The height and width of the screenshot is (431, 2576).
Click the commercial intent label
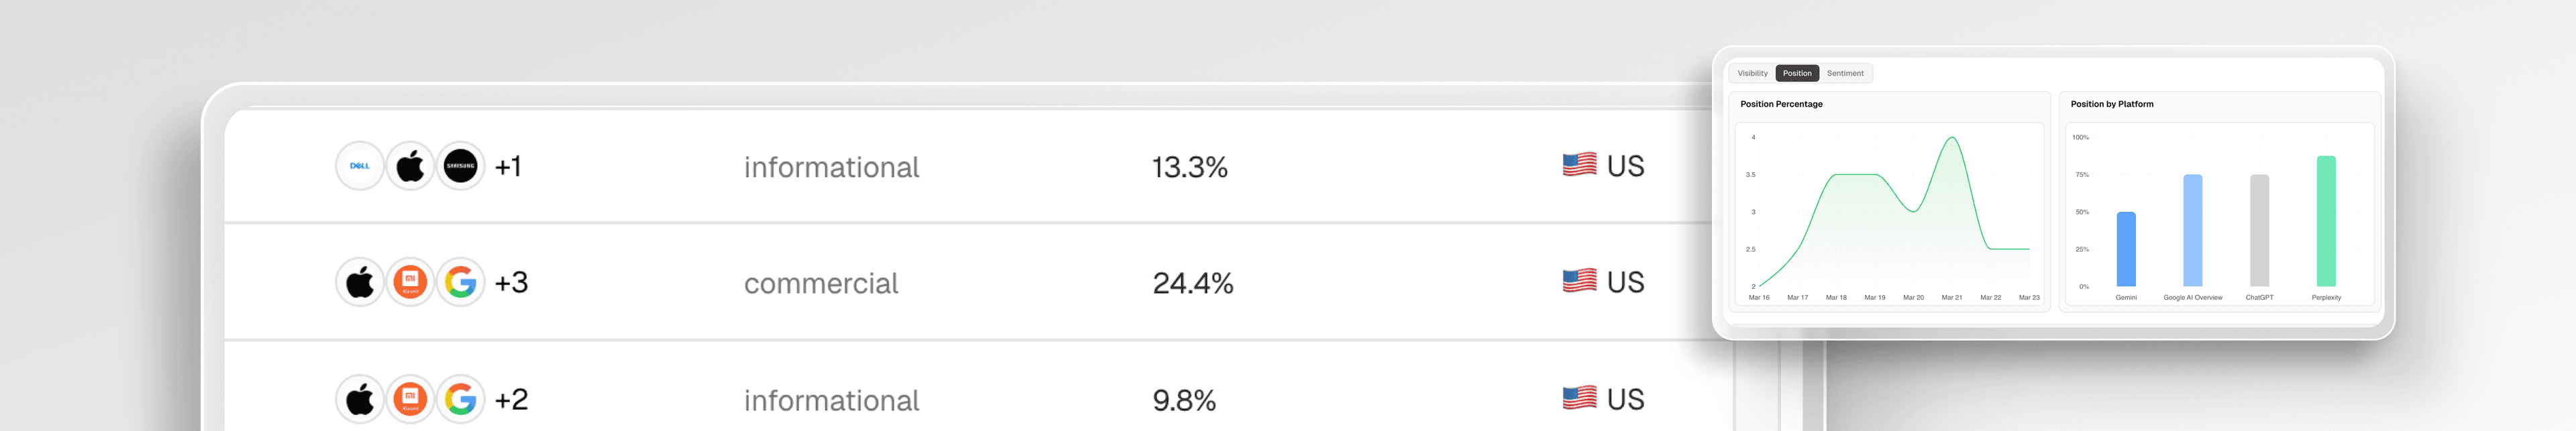pyautogui.click(x=821, y=284)
